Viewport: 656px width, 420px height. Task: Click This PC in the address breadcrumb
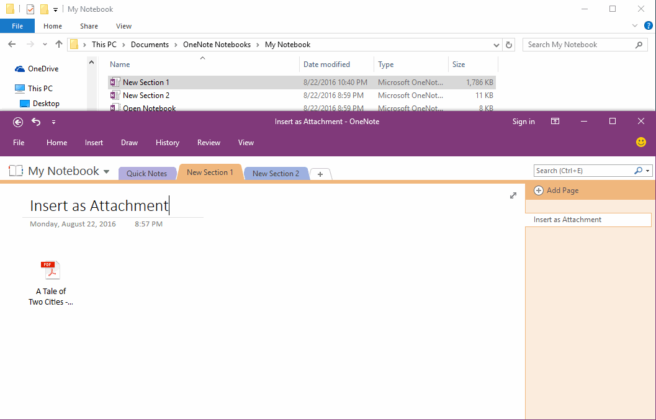pos(104,45)
